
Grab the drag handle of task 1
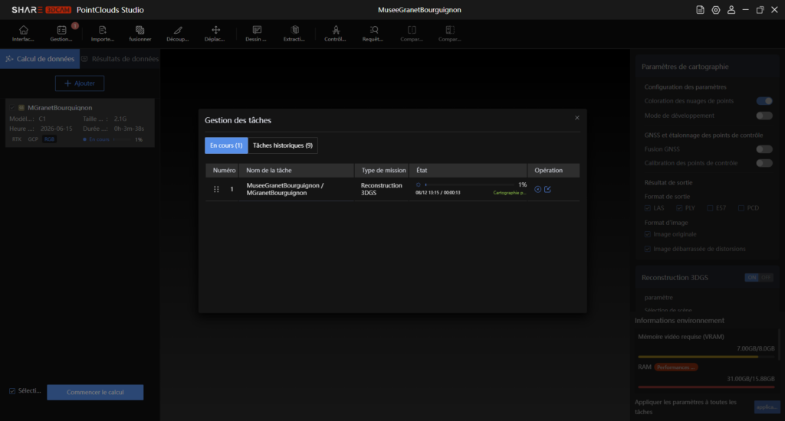216,190
